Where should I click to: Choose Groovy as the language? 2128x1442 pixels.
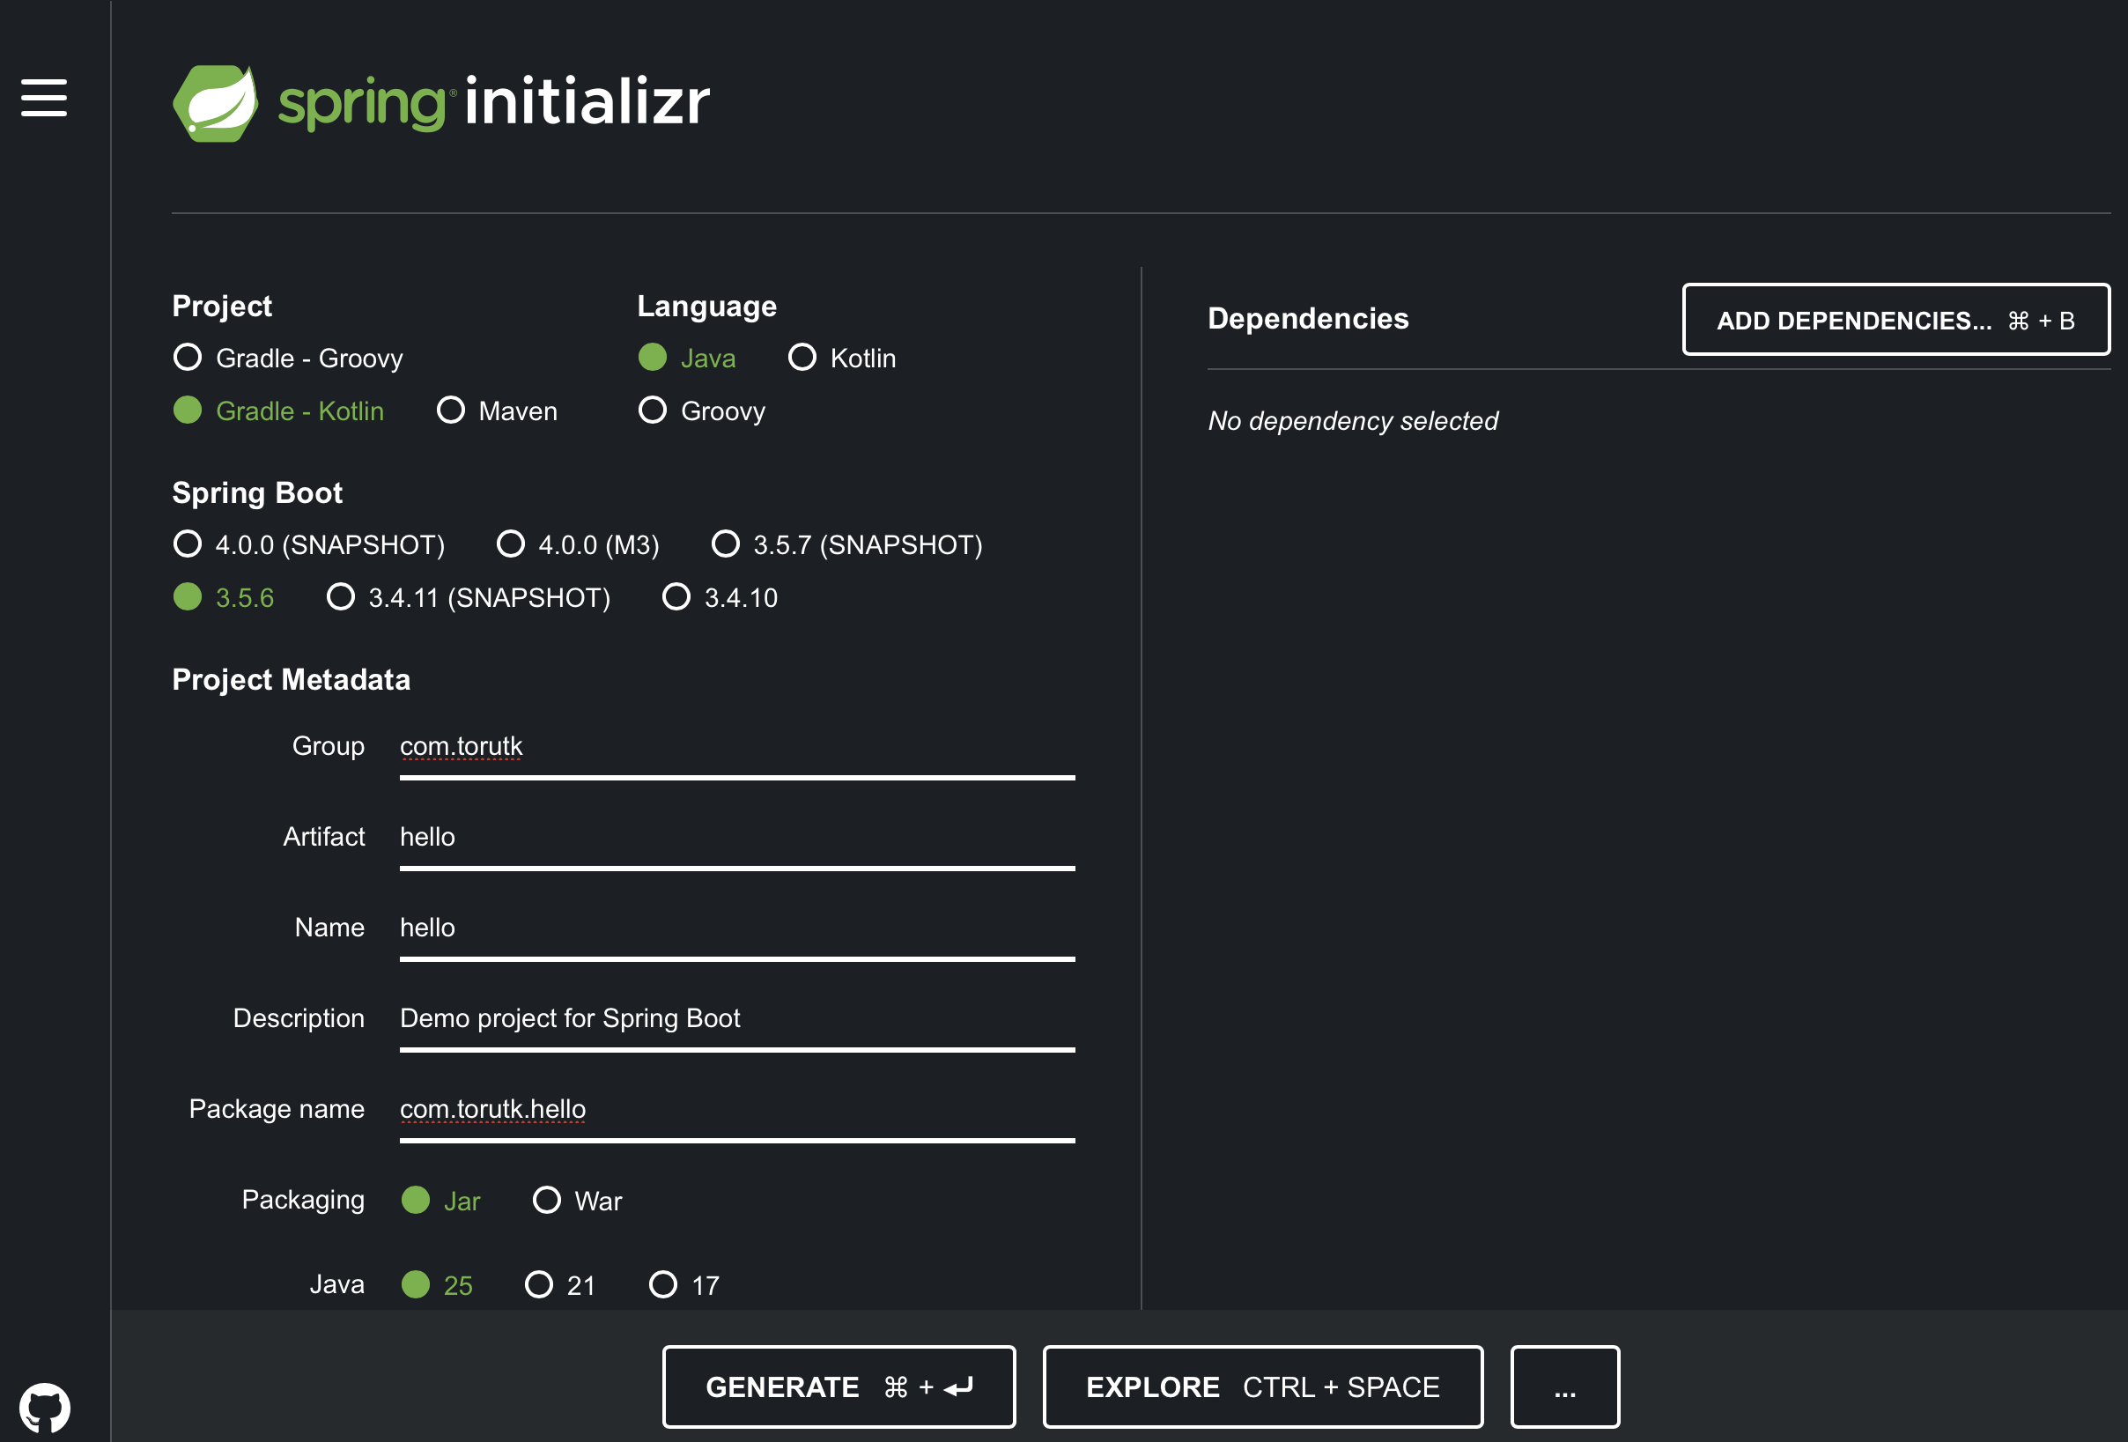tap(652, 410)
